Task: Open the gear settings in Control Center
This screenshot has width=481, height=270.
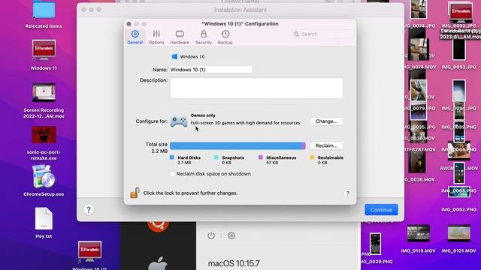Action: click(231, 235)
